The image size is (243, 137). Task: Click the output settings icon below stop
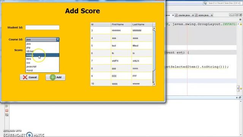point(7,115)
